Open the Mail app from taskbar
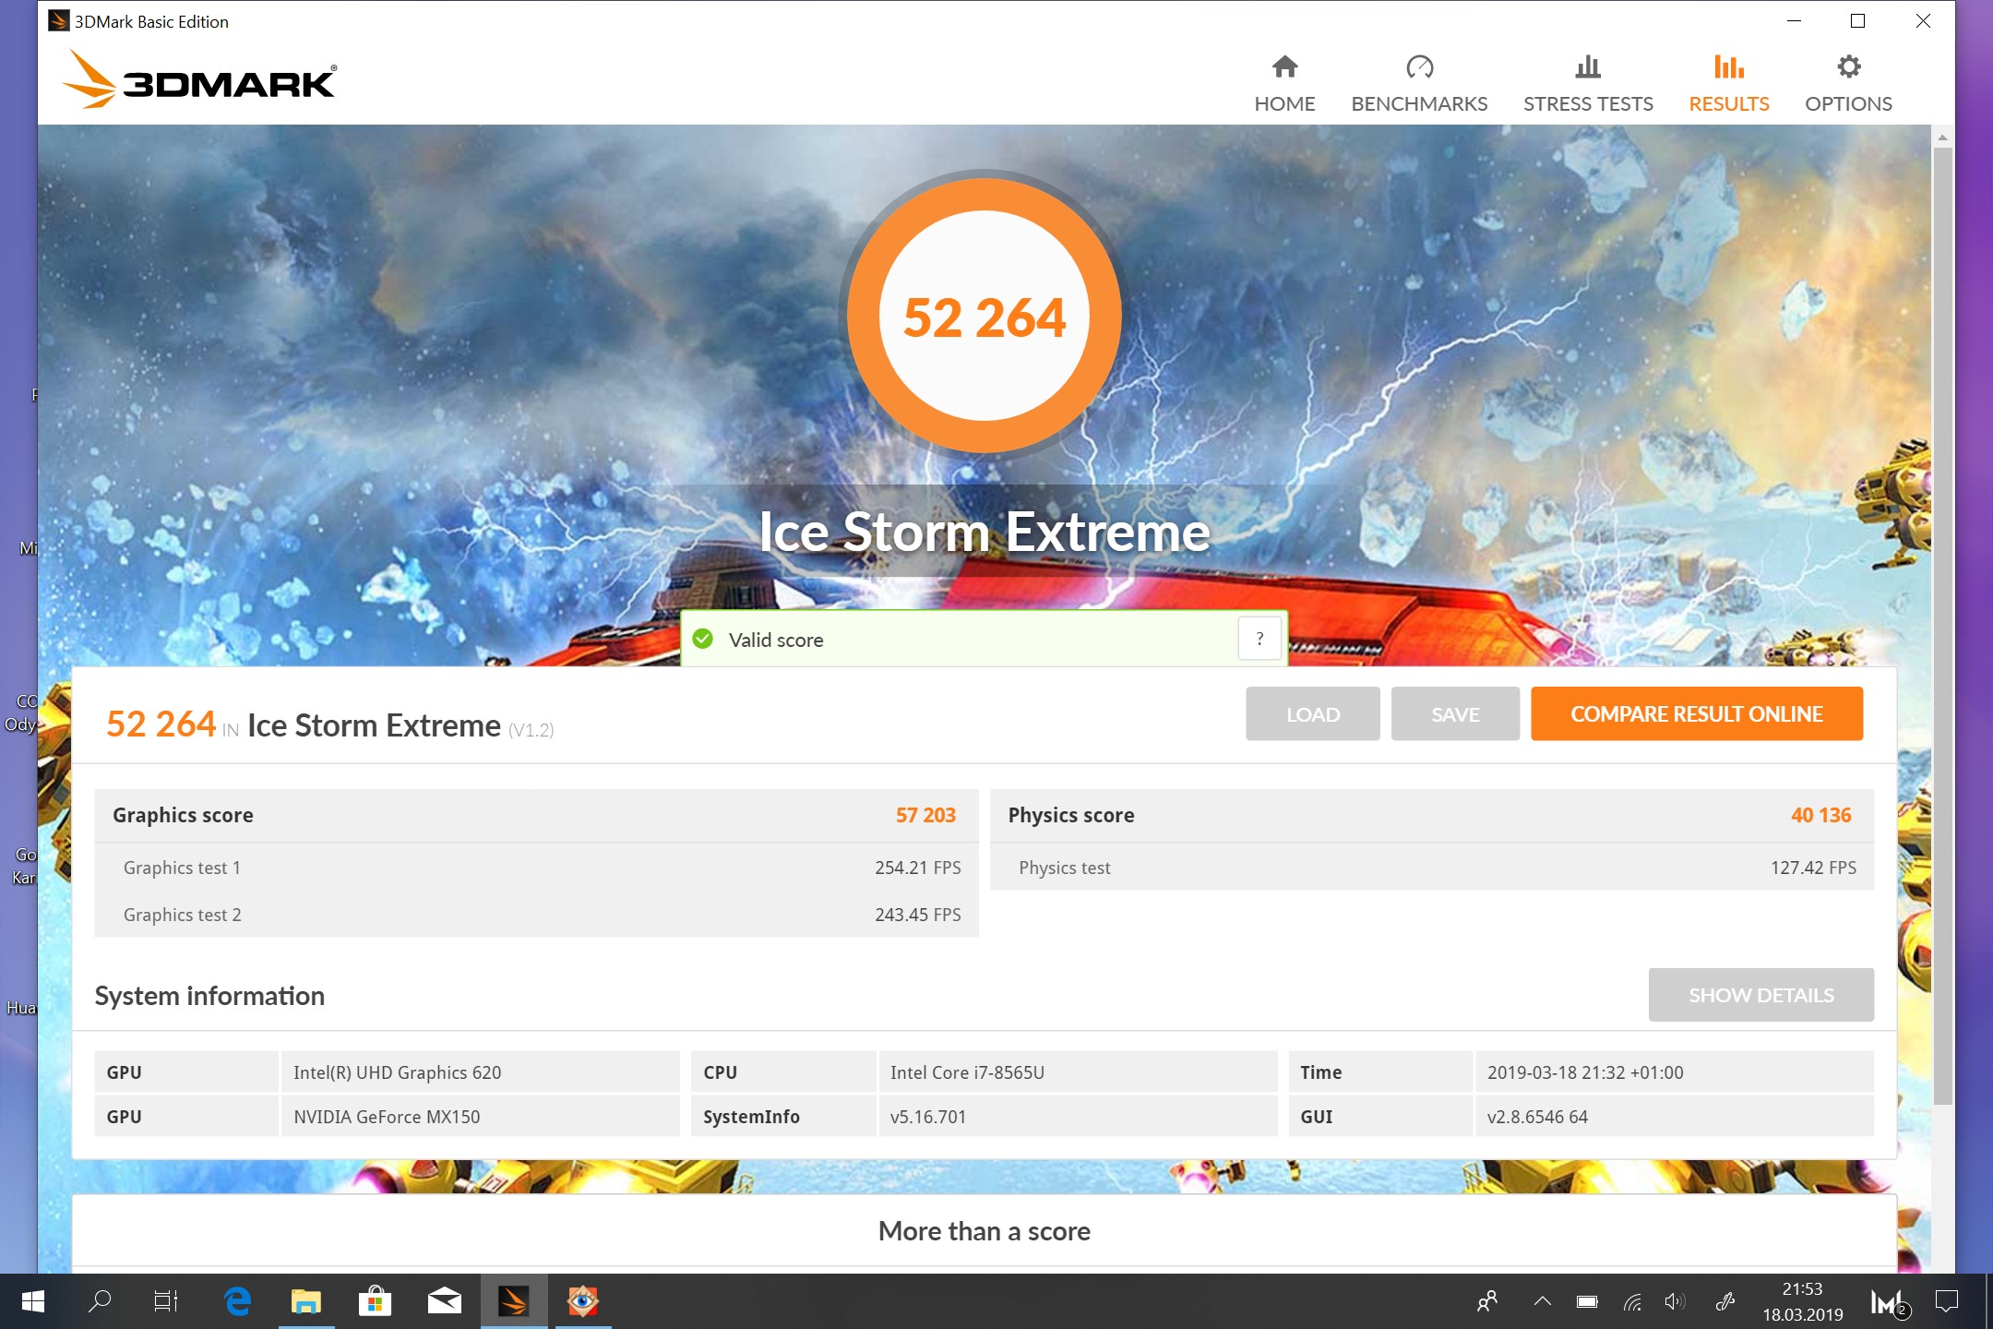Viewport: 1993px width, 1329px height. pos(445,1301)
